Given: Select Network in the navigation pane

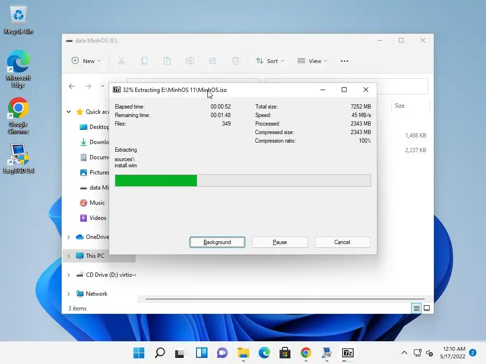Looking at the screenshot, I should [x=92, y=294].
